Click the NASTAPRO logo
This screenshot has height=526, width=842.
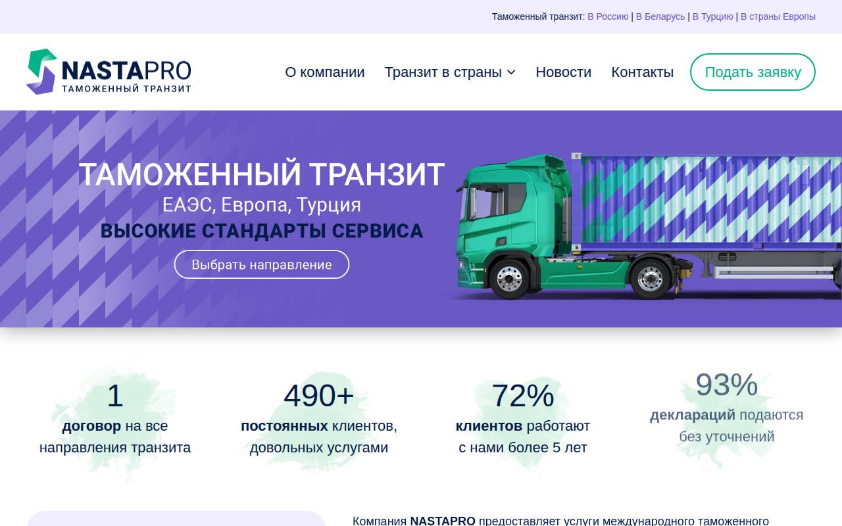coord(109,72)
